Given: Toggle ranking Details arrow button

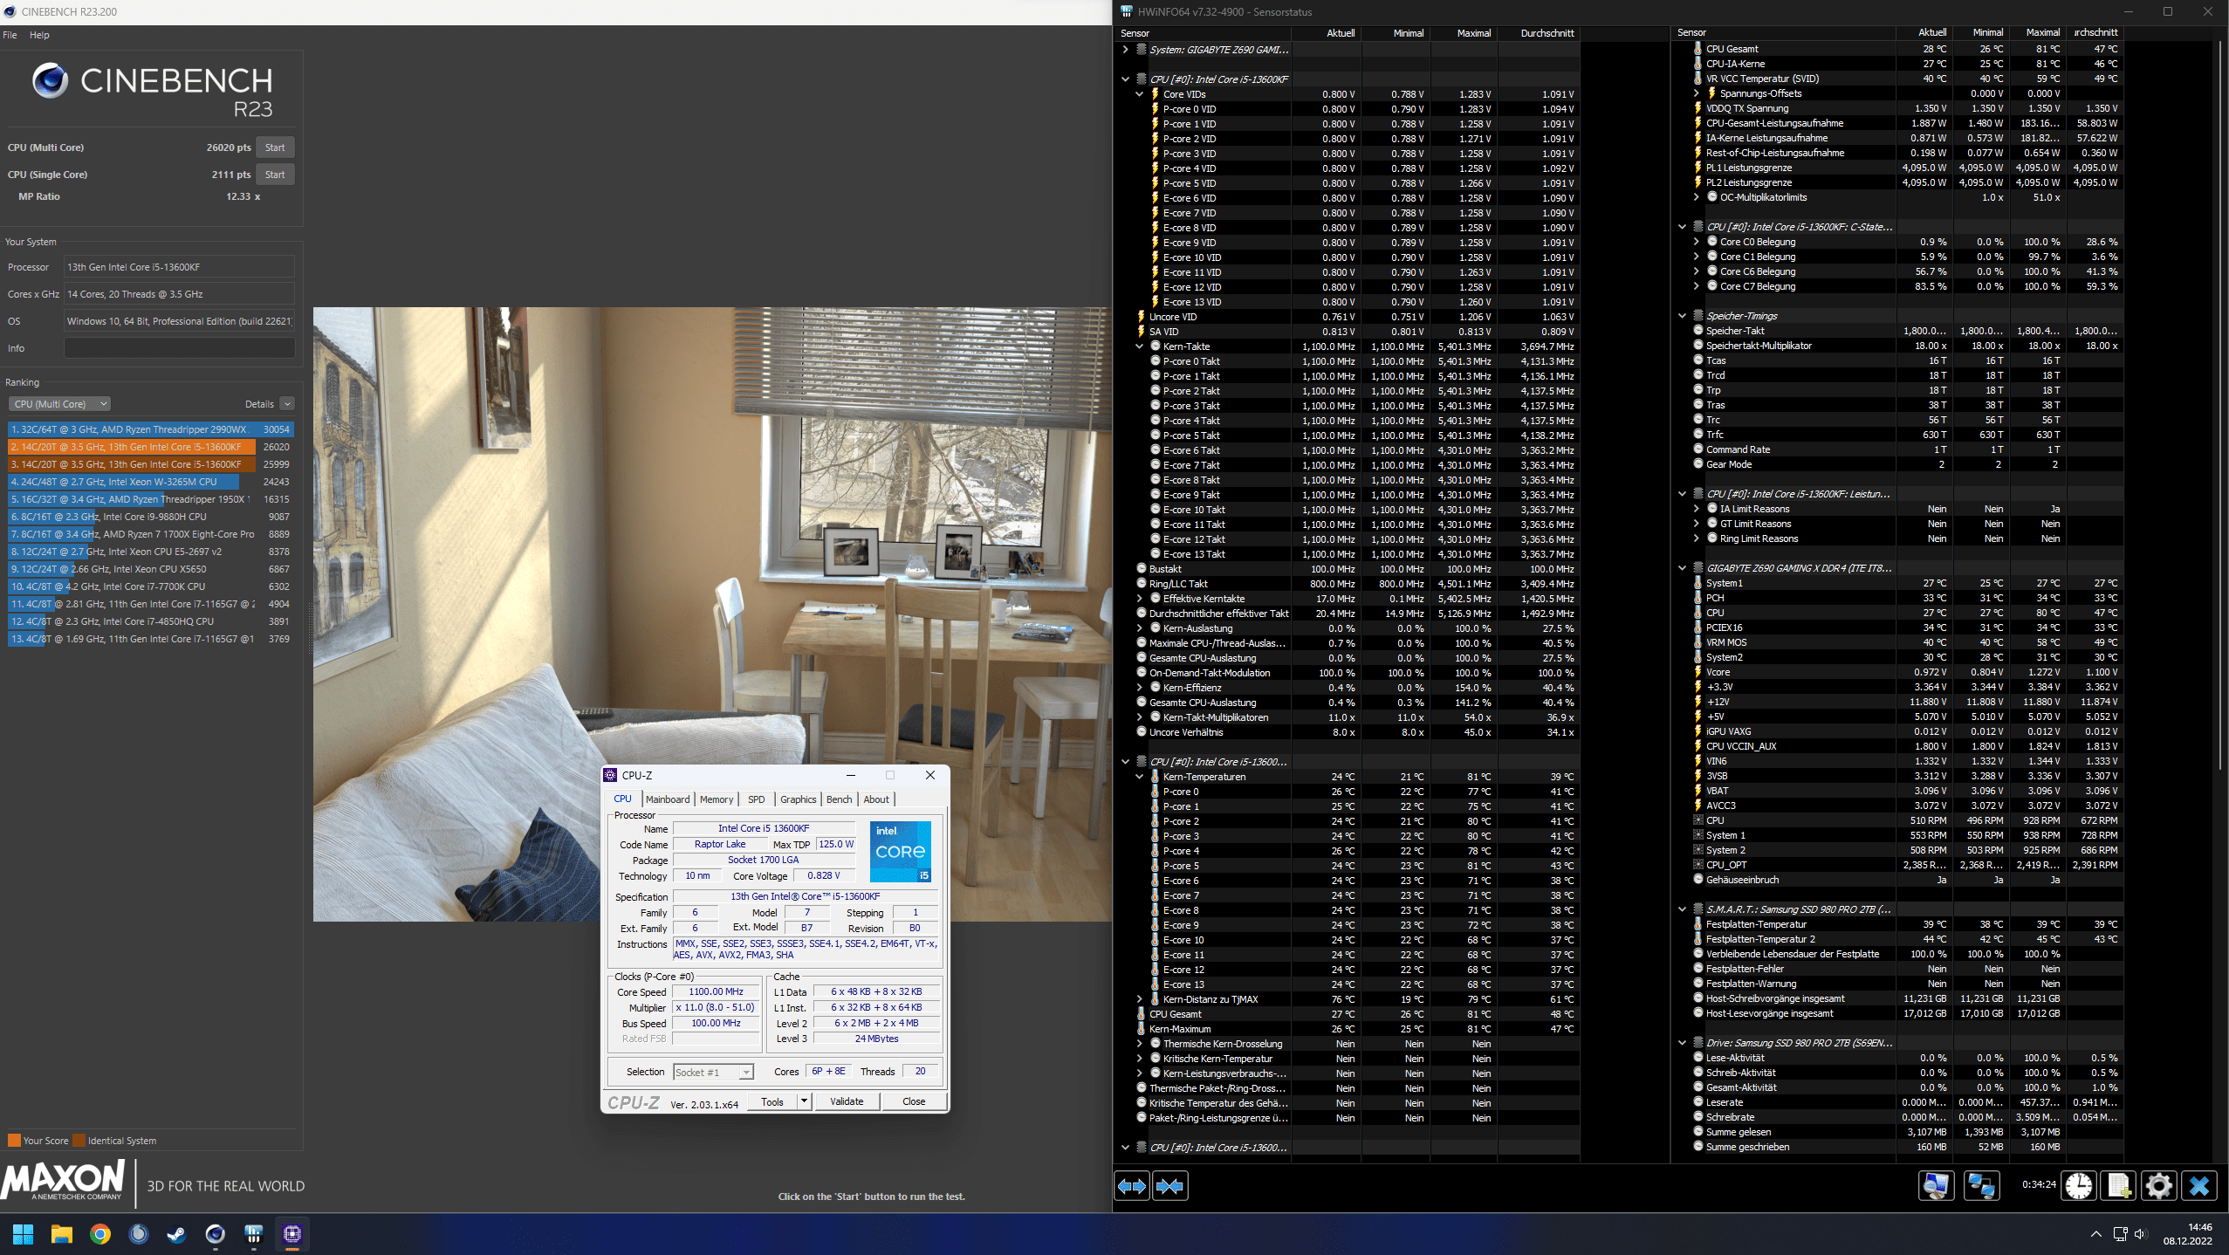Looking at the screenshot, I should (x=287, y=404).
